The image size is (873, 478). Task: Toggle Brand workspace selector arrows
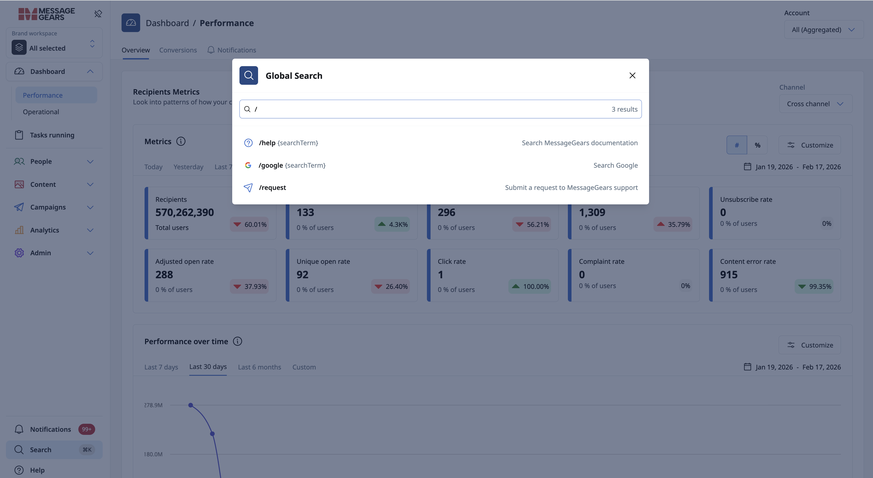point(92,44)
